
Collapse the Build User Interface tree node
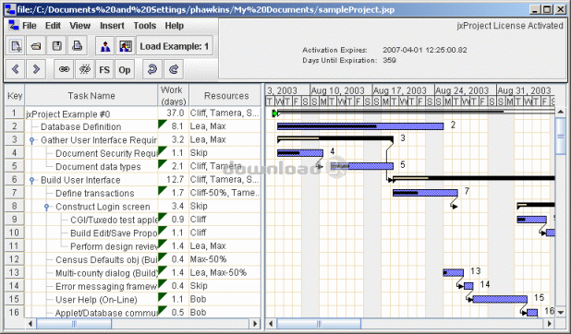[31, 180]
